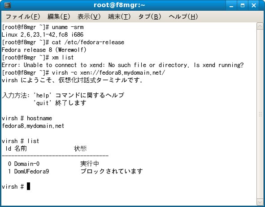The image size is (265, 207).
Task: Open the terminal window menu icon
Action: (x=8, y=5)
